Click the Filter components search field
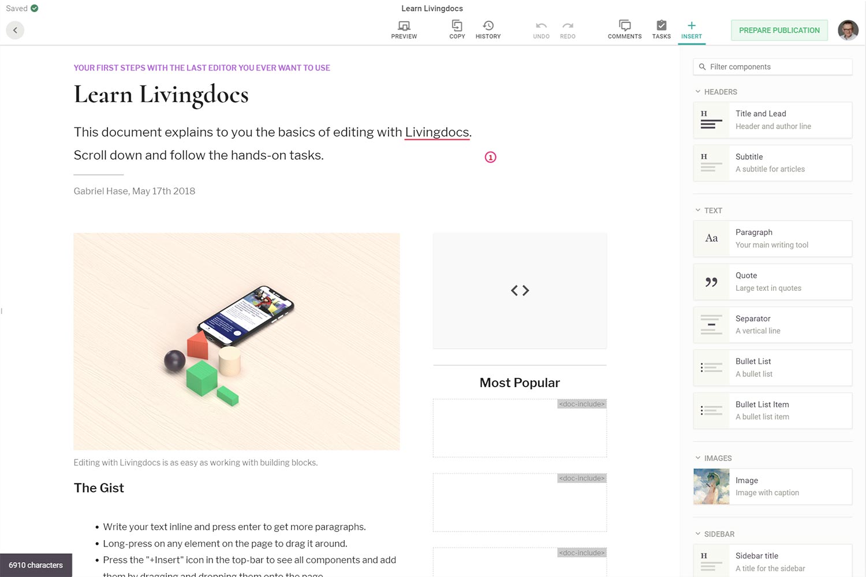This screenshot has width=866, height=577. 772,67
